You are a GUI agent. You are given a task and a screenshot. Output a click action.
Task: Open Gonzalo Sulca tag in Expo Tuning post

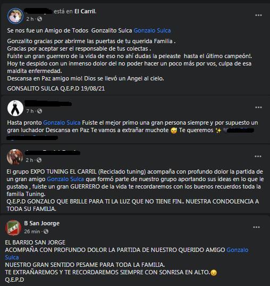(65, 179)
